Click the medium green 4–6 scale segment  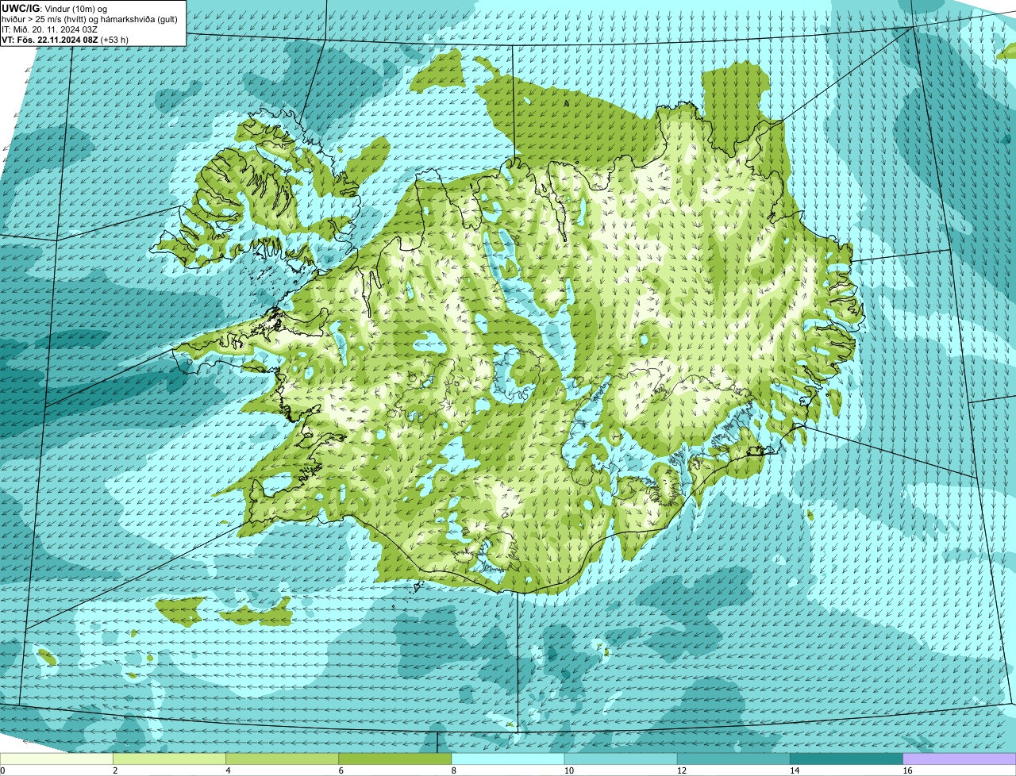[282, 759]
